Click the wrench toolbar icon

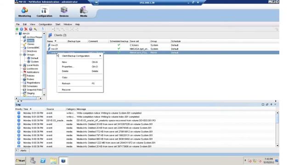coord(35,29)
